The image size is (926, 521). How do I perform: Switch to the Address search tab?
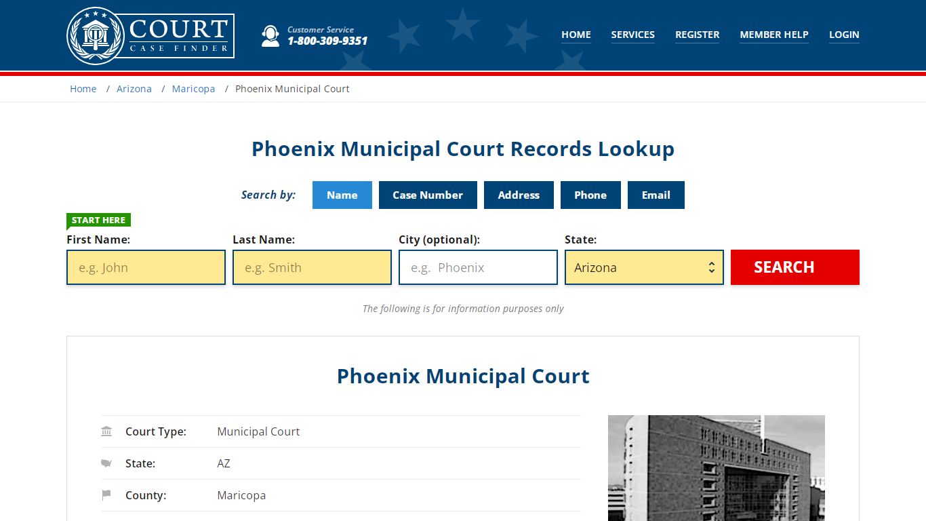(x=519, y=195)
